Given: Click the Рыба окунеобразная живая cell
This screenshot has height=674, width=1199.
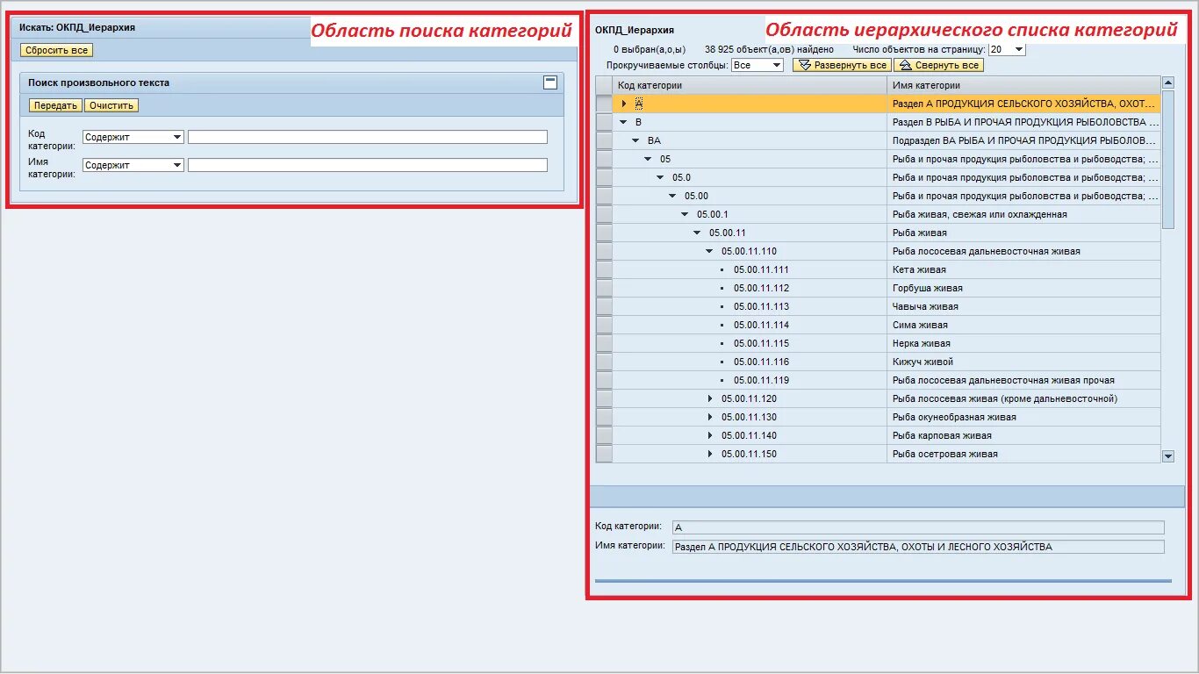Looking at the screenshot, I should [1023, 417].
